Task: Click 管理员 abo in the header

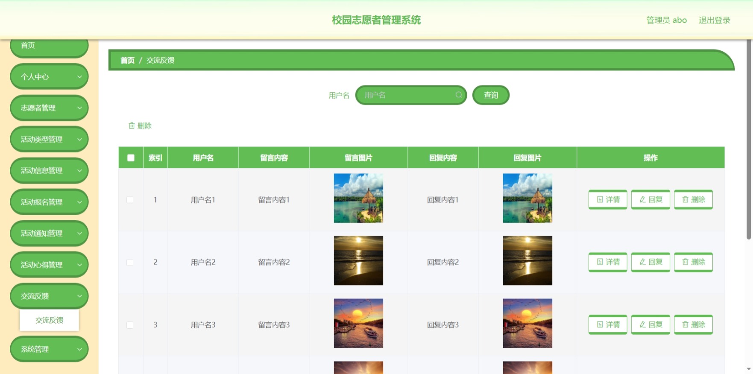Action: tap(666, 20)
